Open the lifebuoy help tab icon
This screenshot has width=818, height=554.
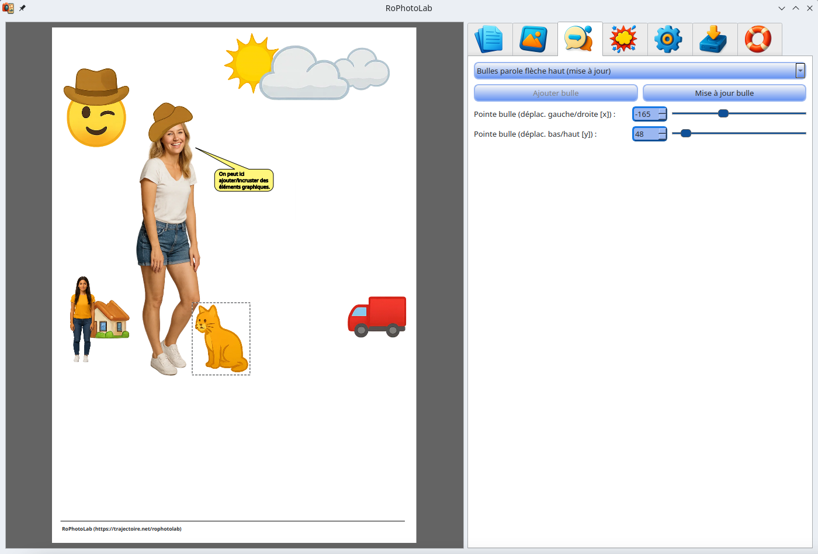click(x=759, y=39)
